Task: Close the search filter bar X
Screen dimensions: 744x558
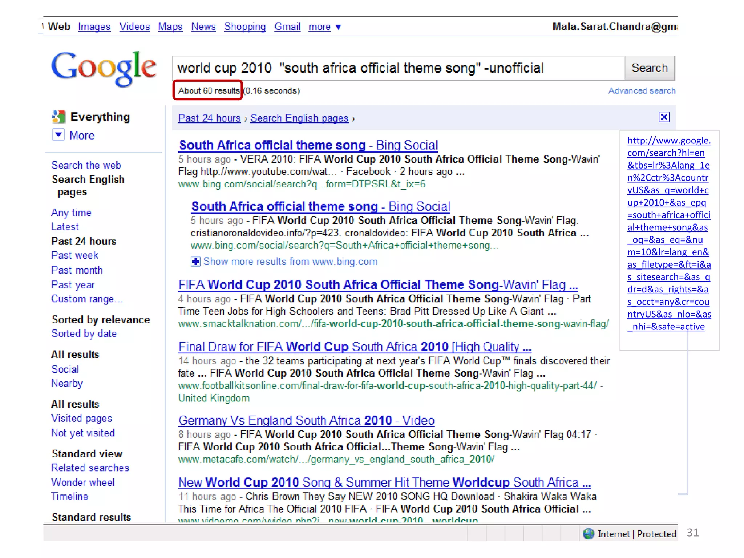Action: (x=664, y=117)
